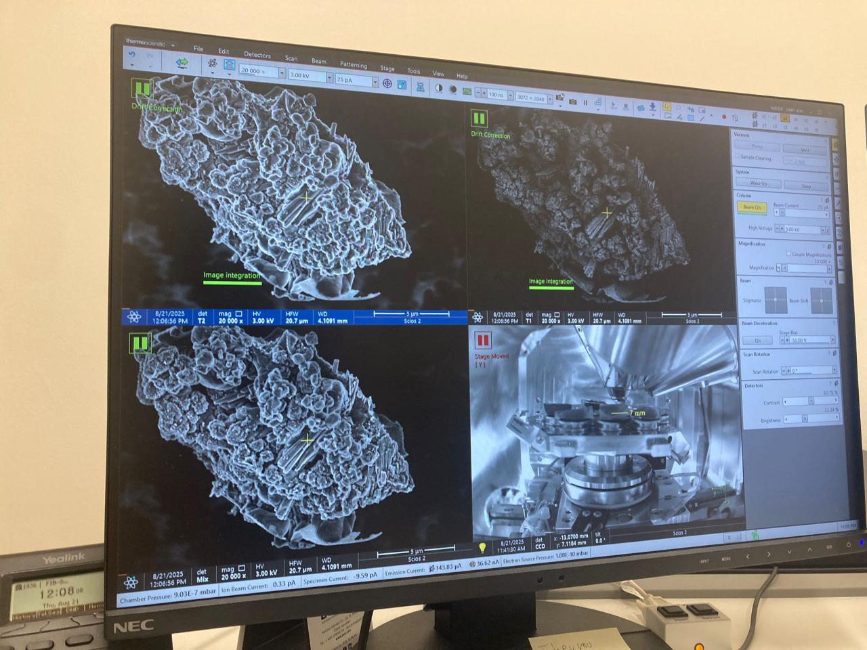Screen dimensions: 867x650
Task: Enable the Couple Magnifications checkbox
Action: coord(788,254)
